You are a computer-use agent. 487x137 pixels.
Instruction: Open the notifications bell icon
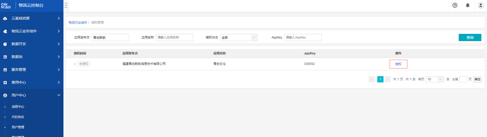coord(467,5)
